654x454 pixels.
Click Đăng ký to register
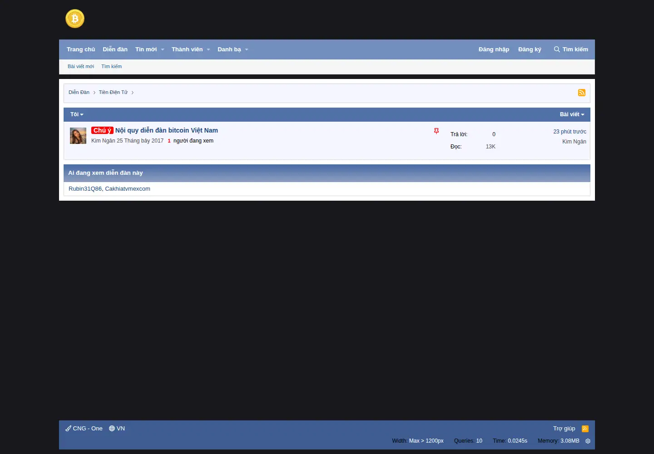tap(530, 49)
